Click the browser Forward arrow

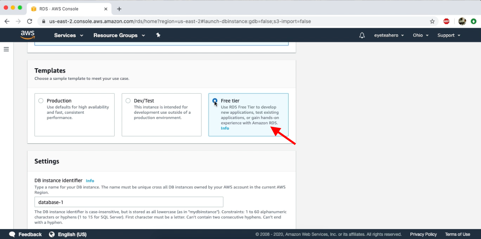pos(18,21)
